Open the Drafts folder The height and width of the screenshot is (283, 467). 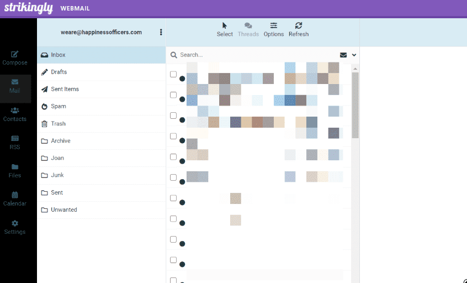[x=102, y=72]
